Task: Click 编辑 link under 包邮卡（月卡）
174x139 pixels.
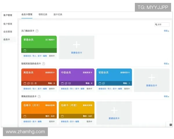Action: click(x=40, y=122)
